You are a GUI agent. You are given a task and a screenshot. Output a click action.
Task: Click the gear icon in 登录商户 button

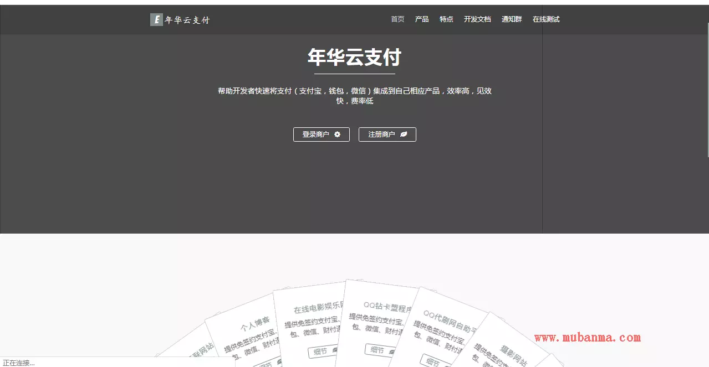338,135
